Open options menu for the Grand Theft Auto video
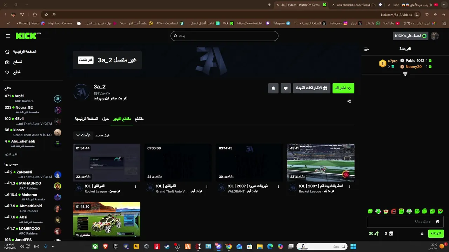Screen dimensions: 449x252 [x=207, y=187]
